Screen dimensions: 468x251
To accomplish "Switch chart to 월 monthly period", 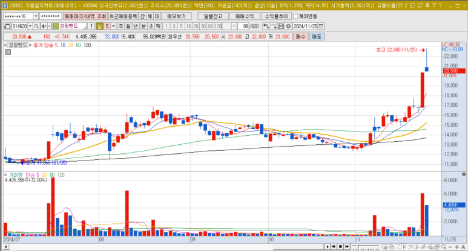I will pyautogui.click(x=128, y=26).
